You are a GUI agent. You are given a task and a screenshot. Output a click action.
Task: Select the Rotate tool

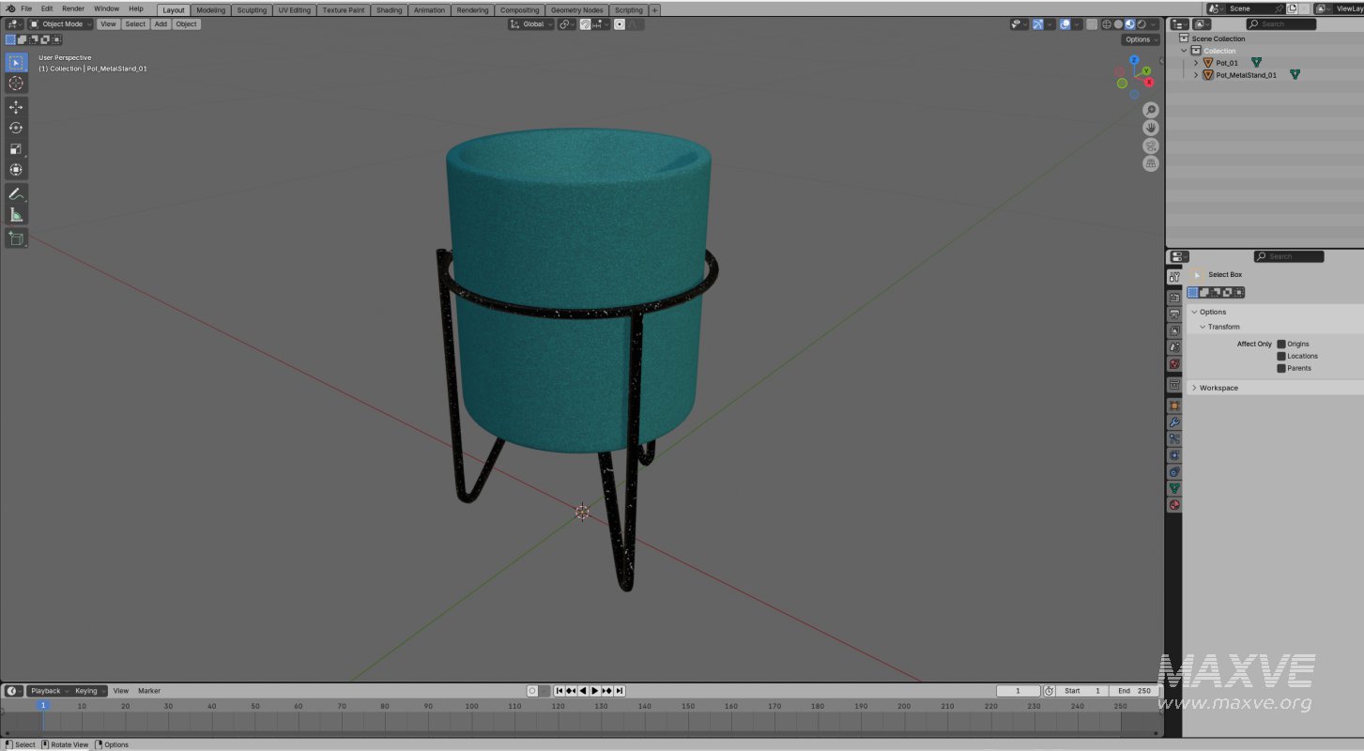click(x=16, y=128)
